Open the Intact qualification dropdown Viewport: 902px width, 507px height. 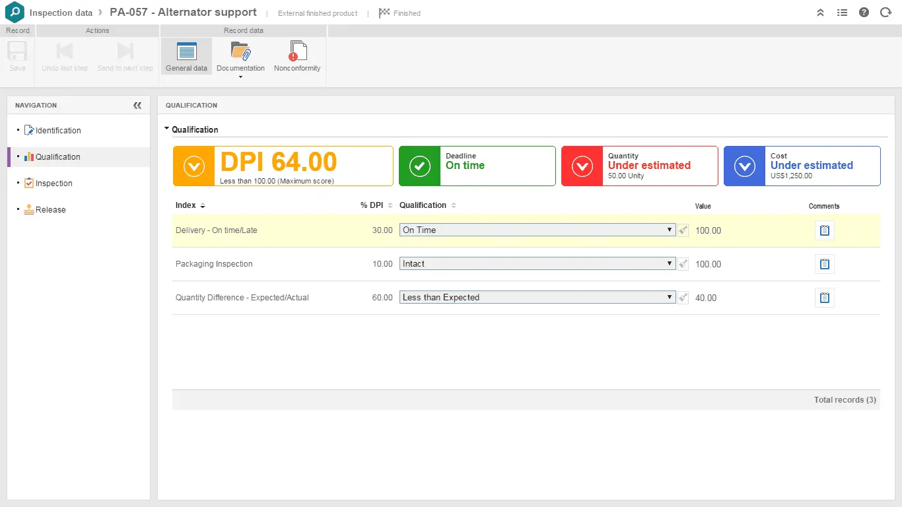(x=537, y=264)
